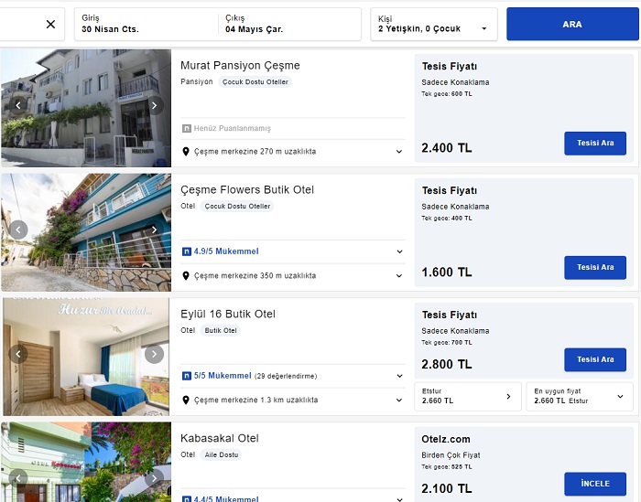Expand the 4.4/5 Mükemmel rating row
This screenshot has width=641, height=502.
[x=399, y=499]
